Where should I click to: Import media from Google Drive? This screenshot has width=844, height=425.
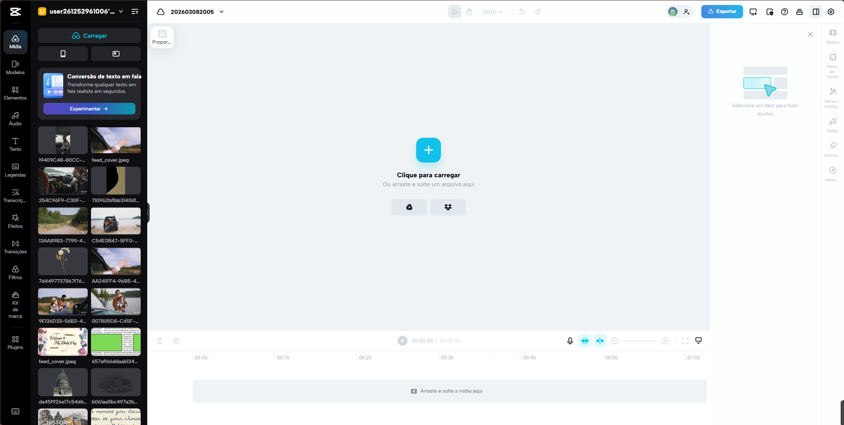tap(409, 207)
